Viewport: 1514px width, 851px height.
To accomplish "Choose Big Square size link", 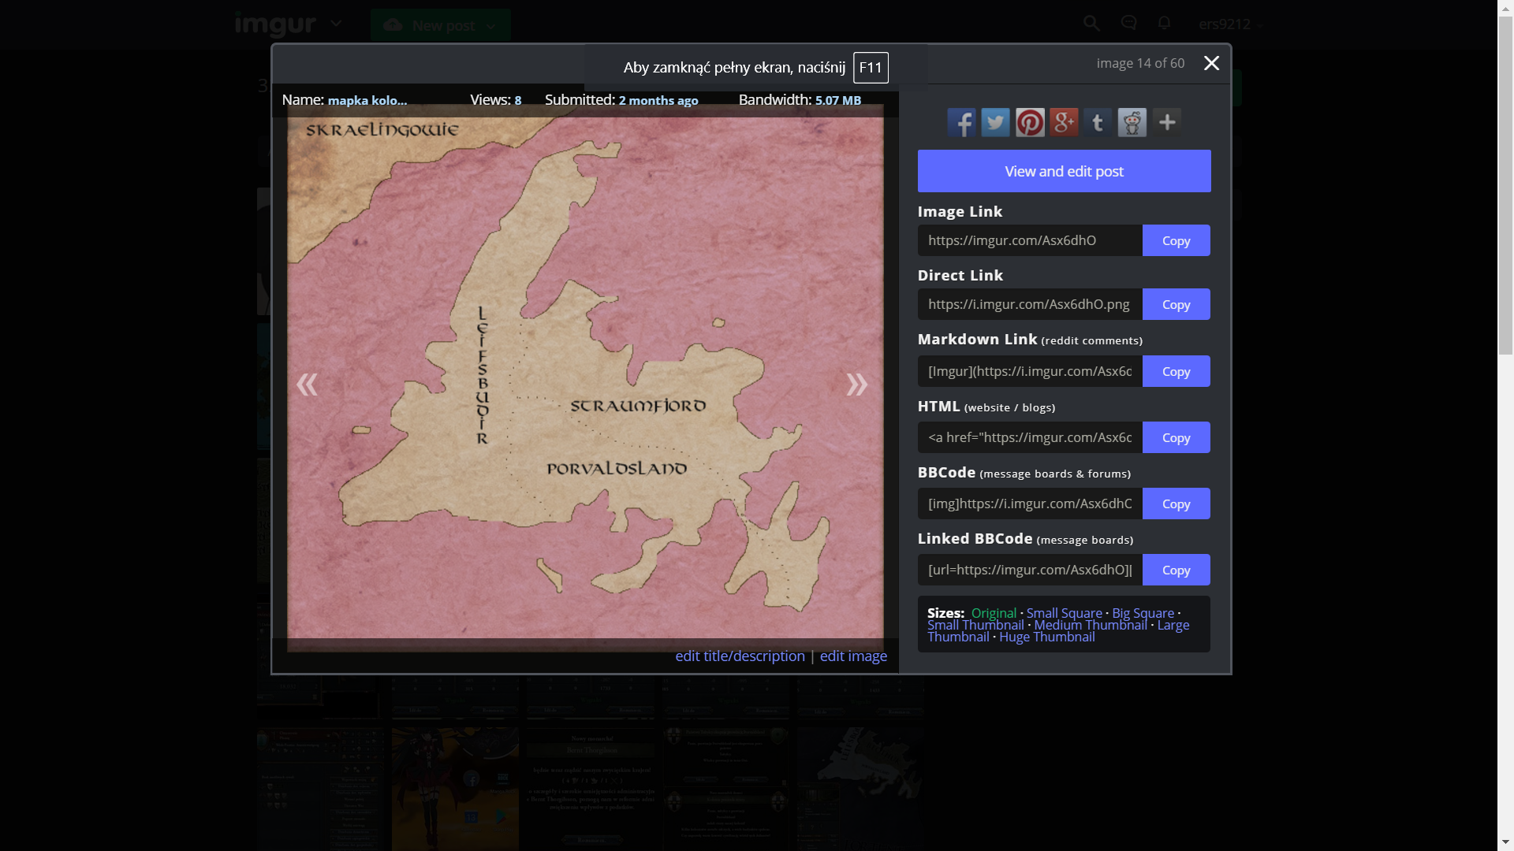I will tap(1143, 613).
